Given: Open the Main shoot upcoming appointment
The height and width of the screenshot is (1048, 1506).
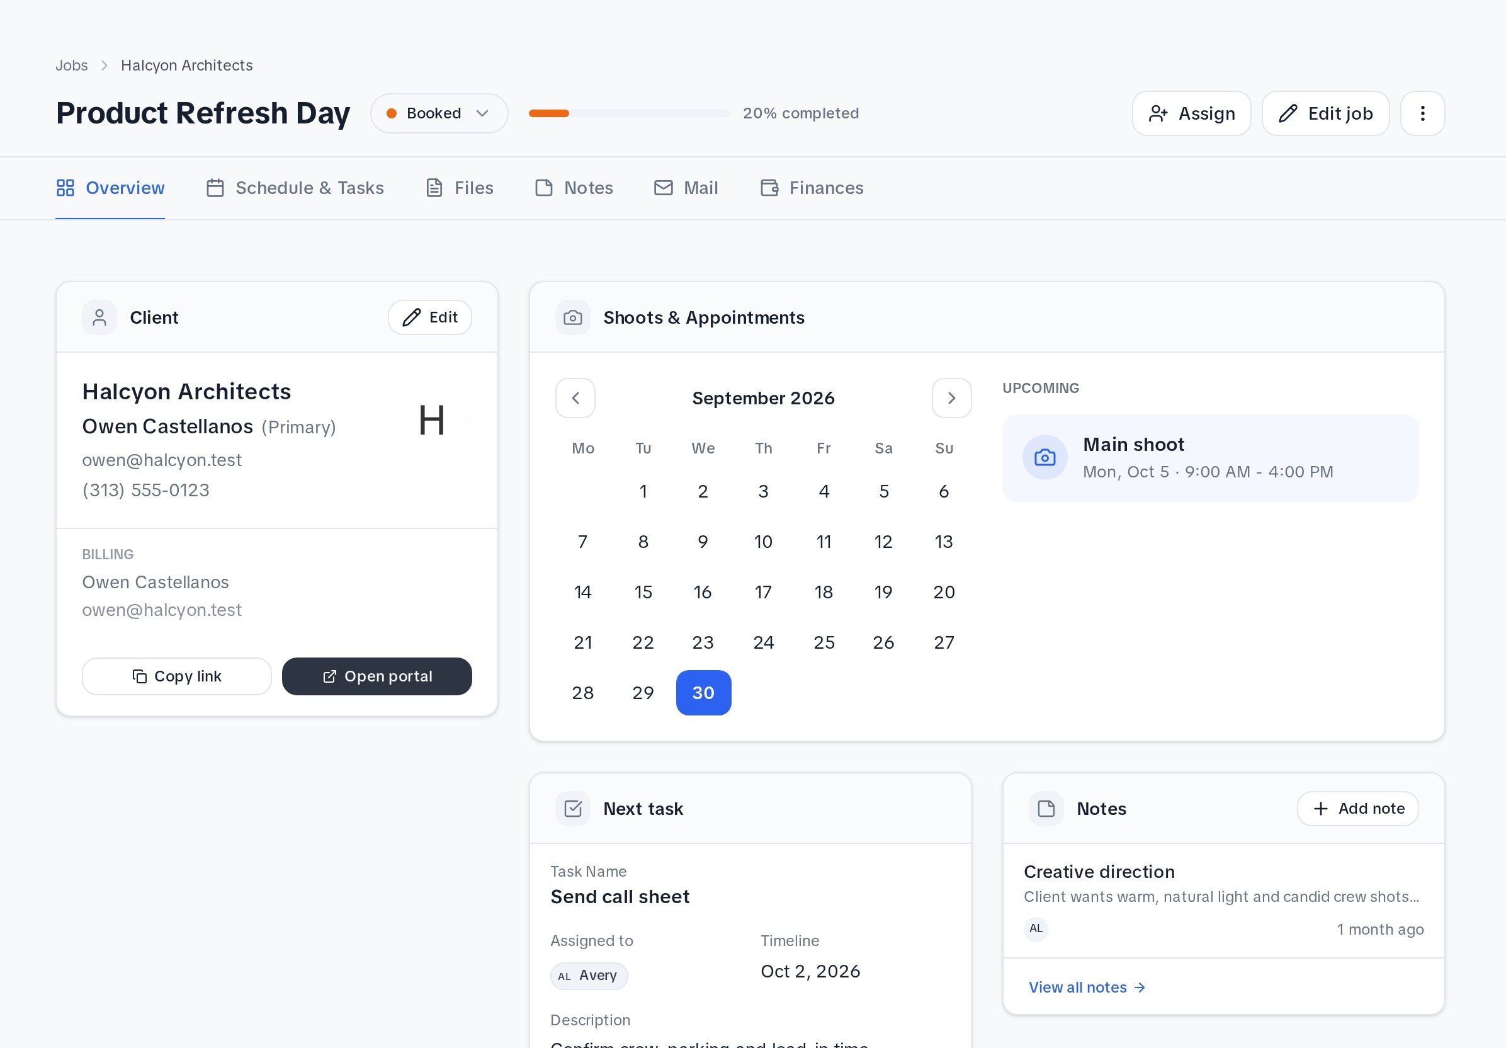Looking at the screenshot, I should pos(1209,458).
